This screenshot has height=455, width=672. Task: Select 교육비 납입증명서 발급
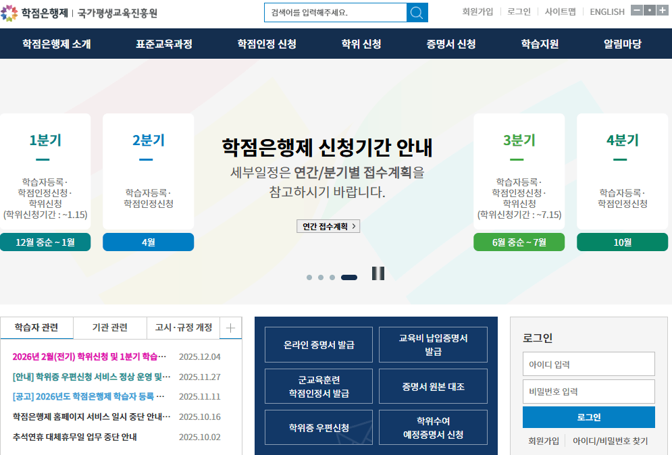[433, 344]
